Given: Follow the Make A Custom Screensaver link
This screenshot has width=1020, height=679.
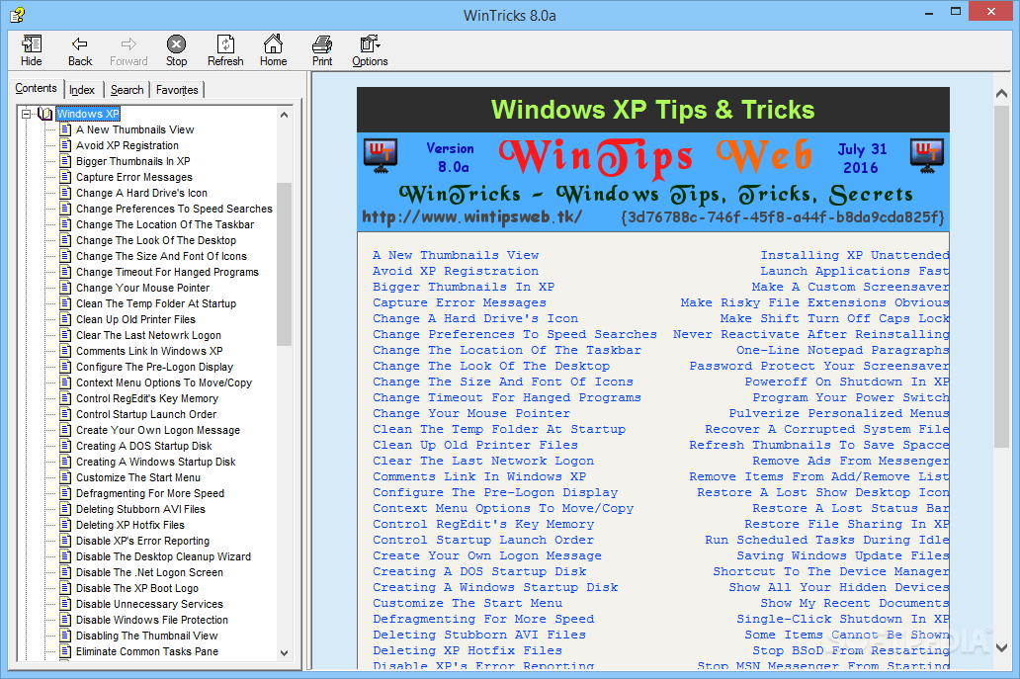Looking at the screenshot, I should [x=850, y=287].
